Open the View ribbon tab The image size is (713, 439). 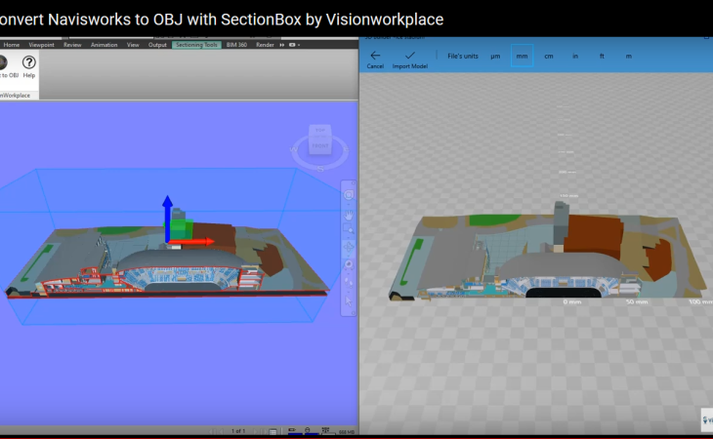(133, 45)
